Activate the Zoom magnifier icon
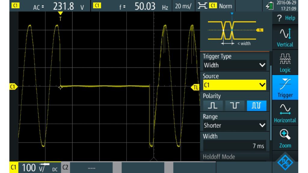Viewport: 308px width, 173px height. 285,138
